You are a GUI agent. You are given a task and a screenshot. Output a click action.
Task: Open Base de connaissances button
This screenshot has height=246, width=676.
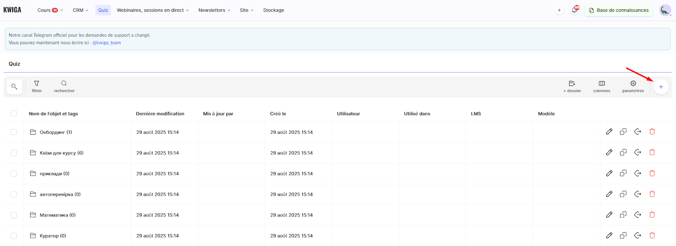pos(619,10)
